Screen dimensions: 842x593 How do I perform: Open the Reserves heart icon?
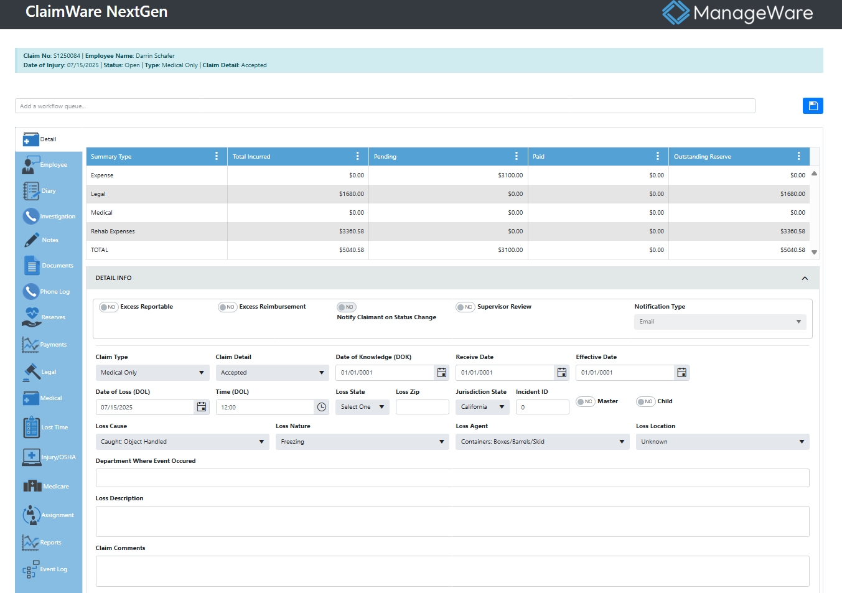(31, 317)
